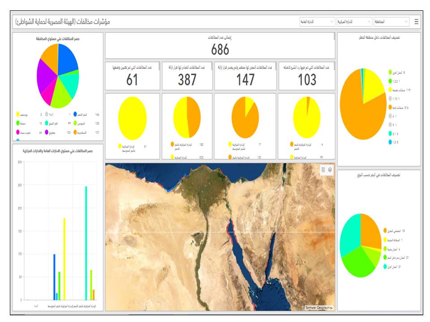Open the hamburger menu in the header
430x322 pixels.
417,21
